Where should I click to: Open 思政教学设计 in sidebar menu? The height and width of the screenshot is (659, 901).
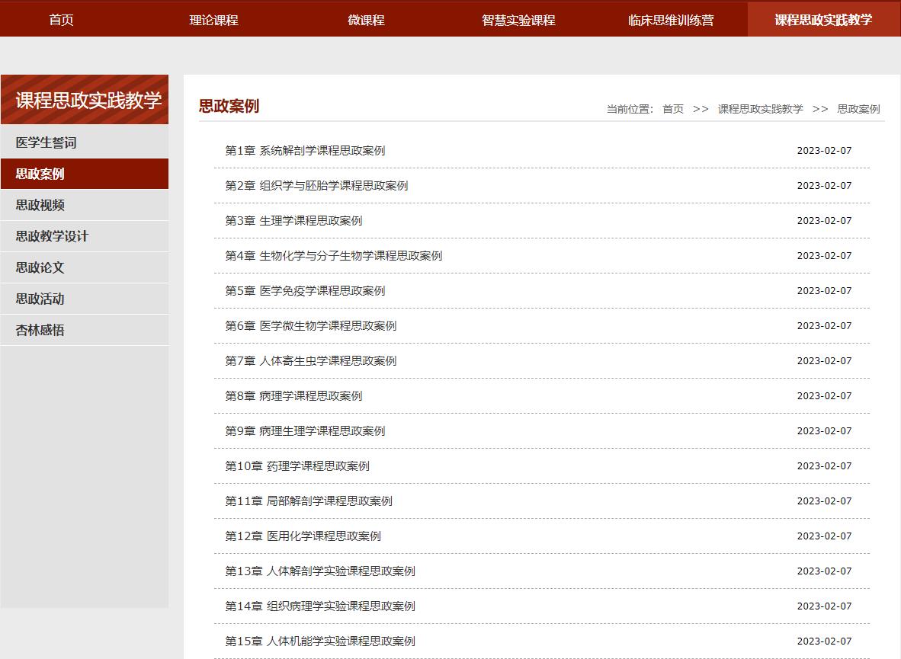(52, 236)
